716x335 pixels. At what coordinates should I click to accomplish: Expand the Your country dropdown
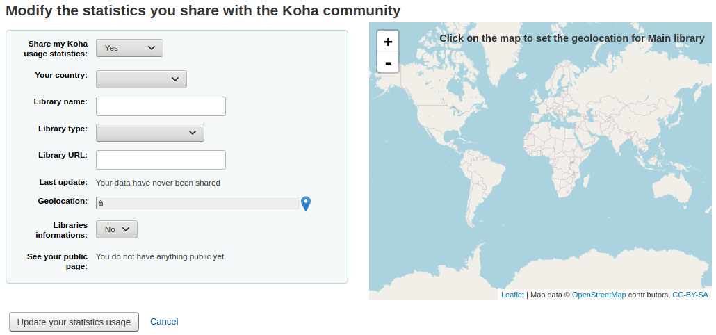(141, 79)
